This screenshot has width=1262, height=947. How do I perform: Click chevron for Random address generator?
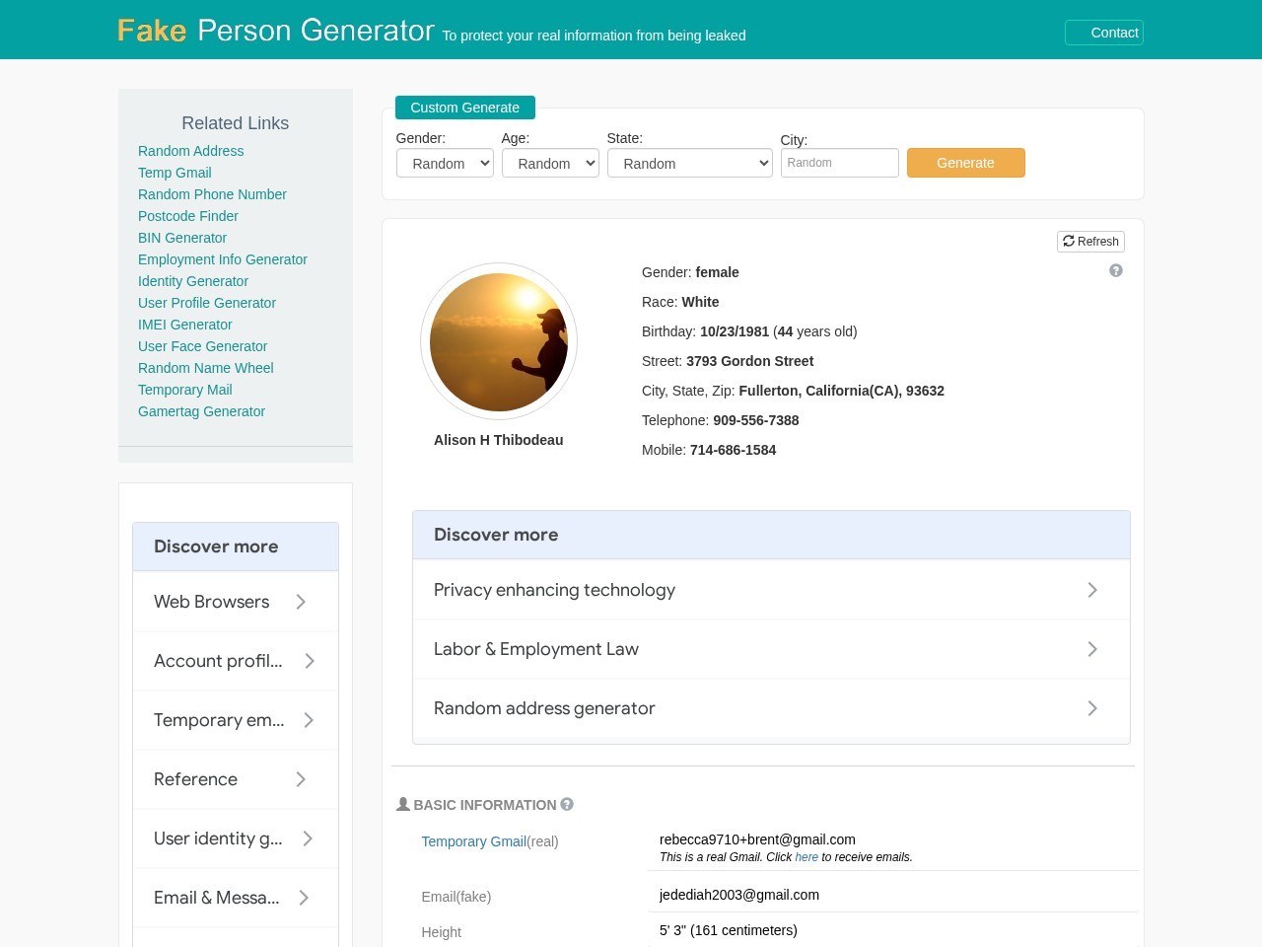(x=1092, y=708)
